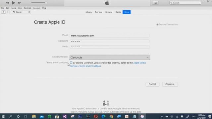The height and width of the screenshot is (119, 212).
Task: Click the Dropbox tray icon
Action: point(182,116)
